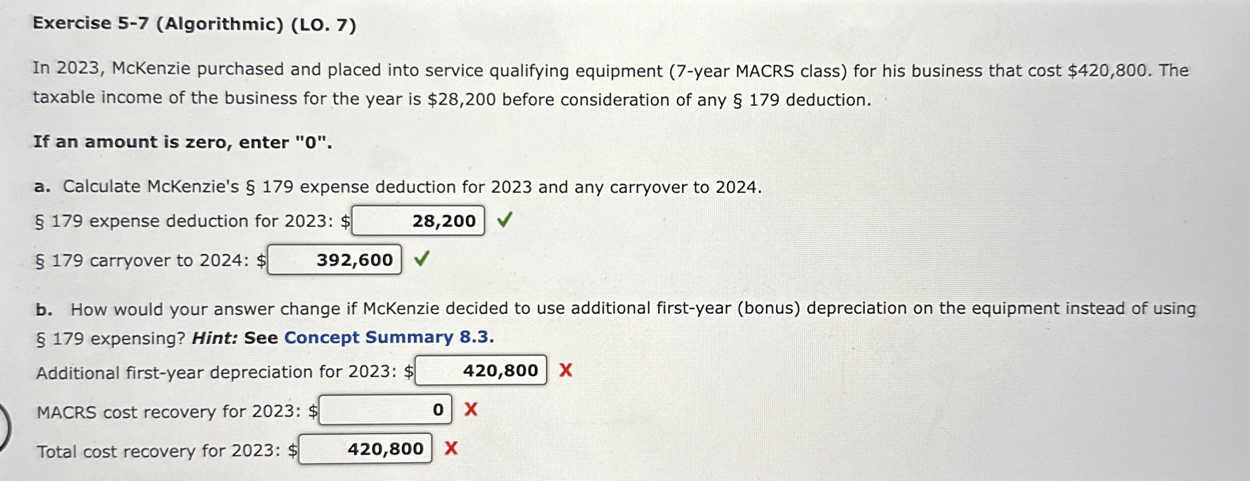Select the §179 expense deduction input showing 28,200
The width and height of the screenshot is (1250, 481).
point(417,220)
